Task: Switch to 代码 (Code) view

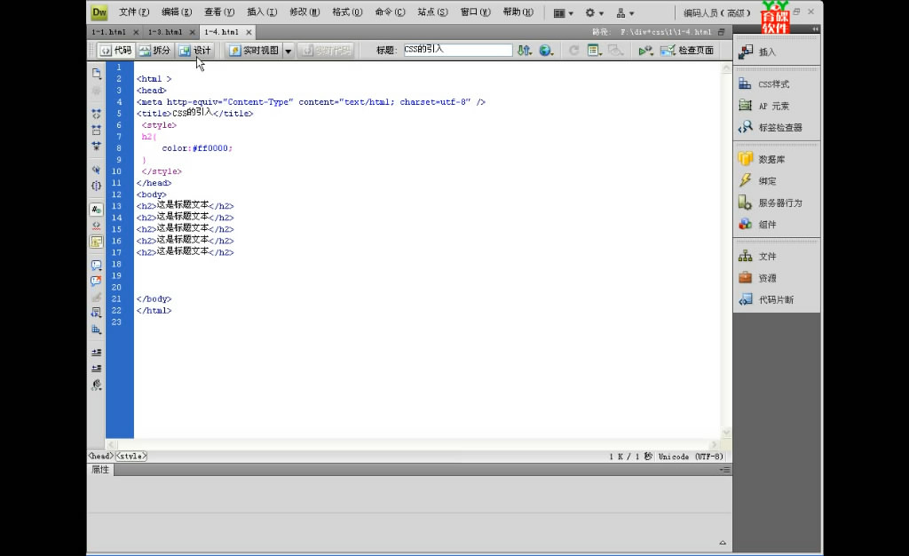Action: (115, 51)
